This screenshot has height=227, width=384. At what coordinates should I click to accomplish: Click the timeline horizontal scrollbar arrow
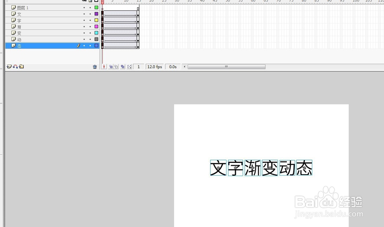click(184, 66)
